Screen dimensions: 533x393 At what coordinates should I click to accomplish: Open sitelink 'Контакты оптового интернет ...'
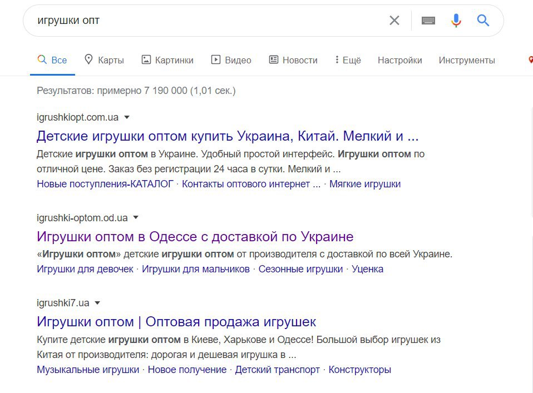pyautogui.click(x=251, y=184)
